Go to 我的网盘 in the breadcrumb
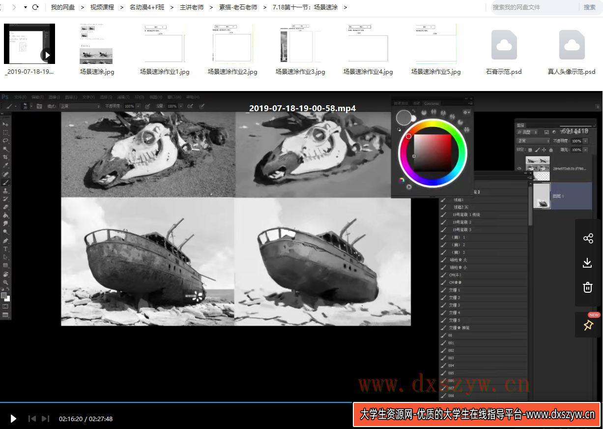 63,7
